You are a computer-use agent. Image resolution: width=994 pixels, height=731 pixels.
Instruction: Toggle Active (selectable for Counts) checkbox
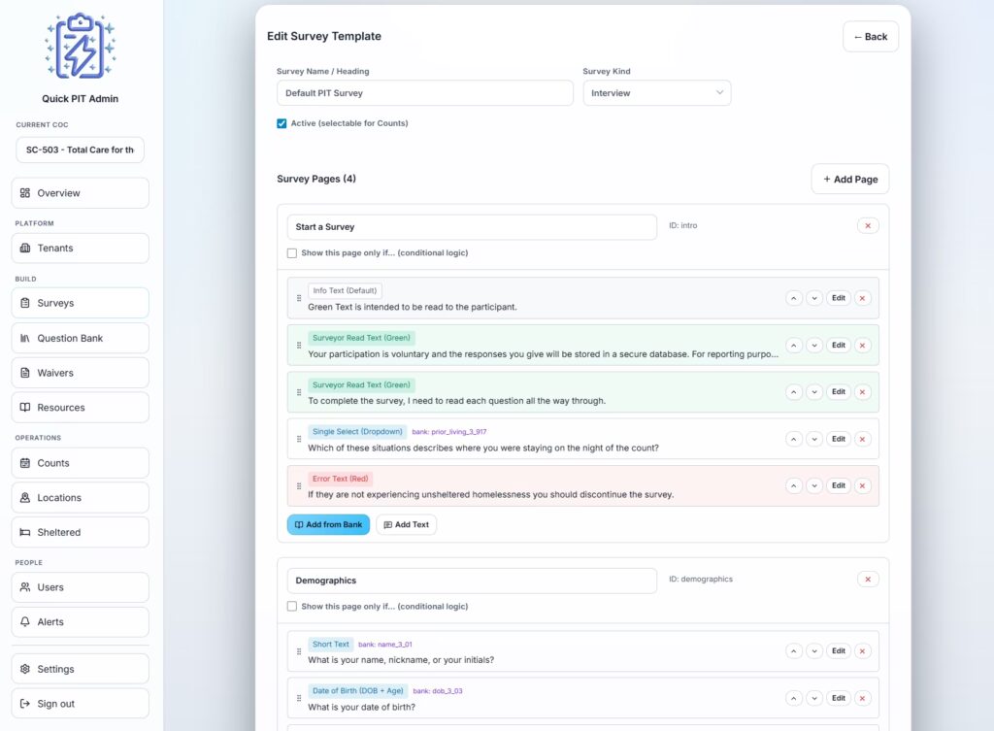coord(282,123)
